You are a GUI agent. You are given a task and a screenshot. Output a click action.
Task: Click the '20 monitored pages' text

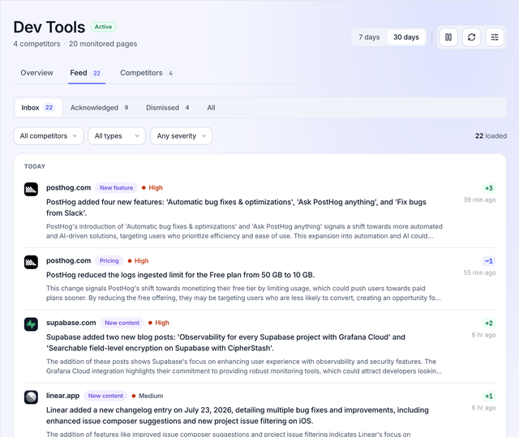click(103, 44)
